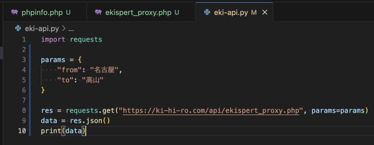Place cursor after print(data)
Viewport: 374px width, 145px height.
click(x=85, y=131)
